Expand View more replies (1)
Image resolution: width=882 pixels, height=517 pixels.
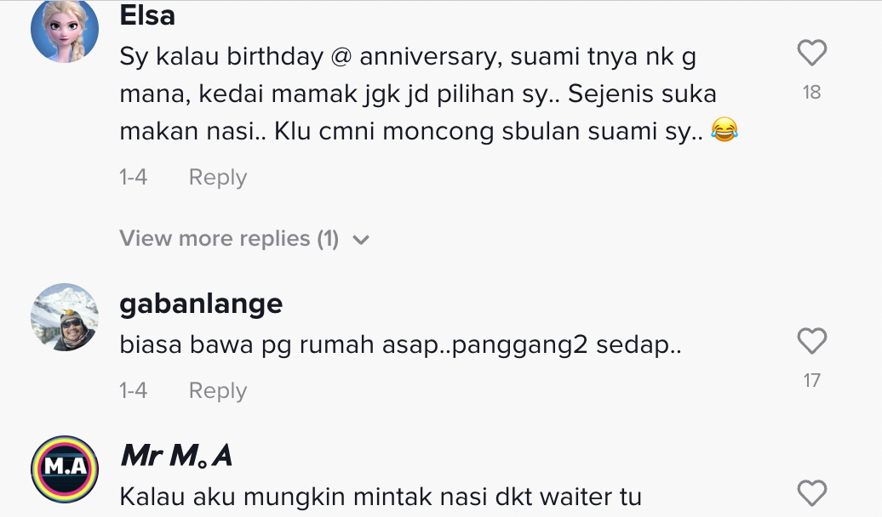229,239
